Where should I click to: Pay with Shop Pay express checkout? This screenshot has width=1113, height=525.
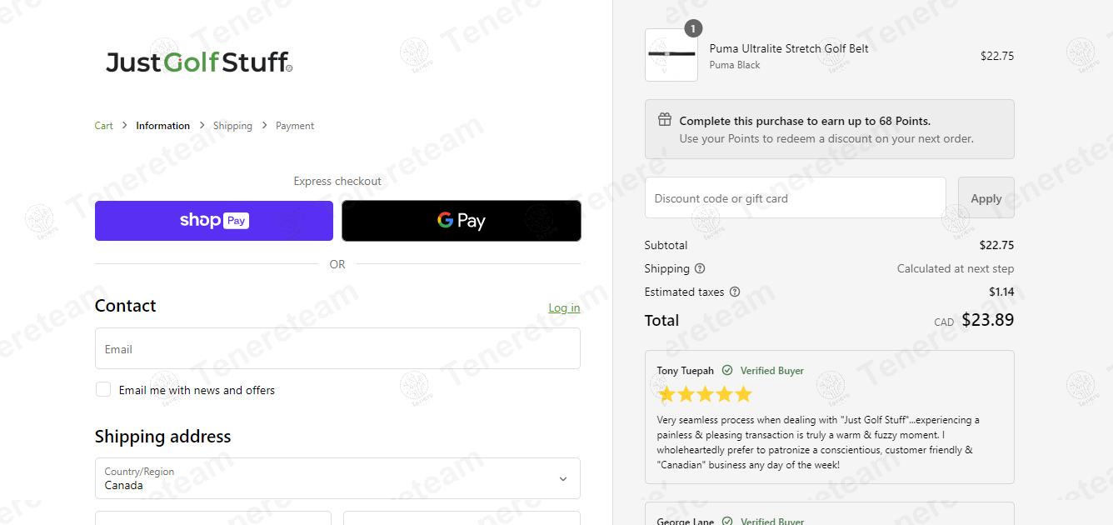[214, 221]
